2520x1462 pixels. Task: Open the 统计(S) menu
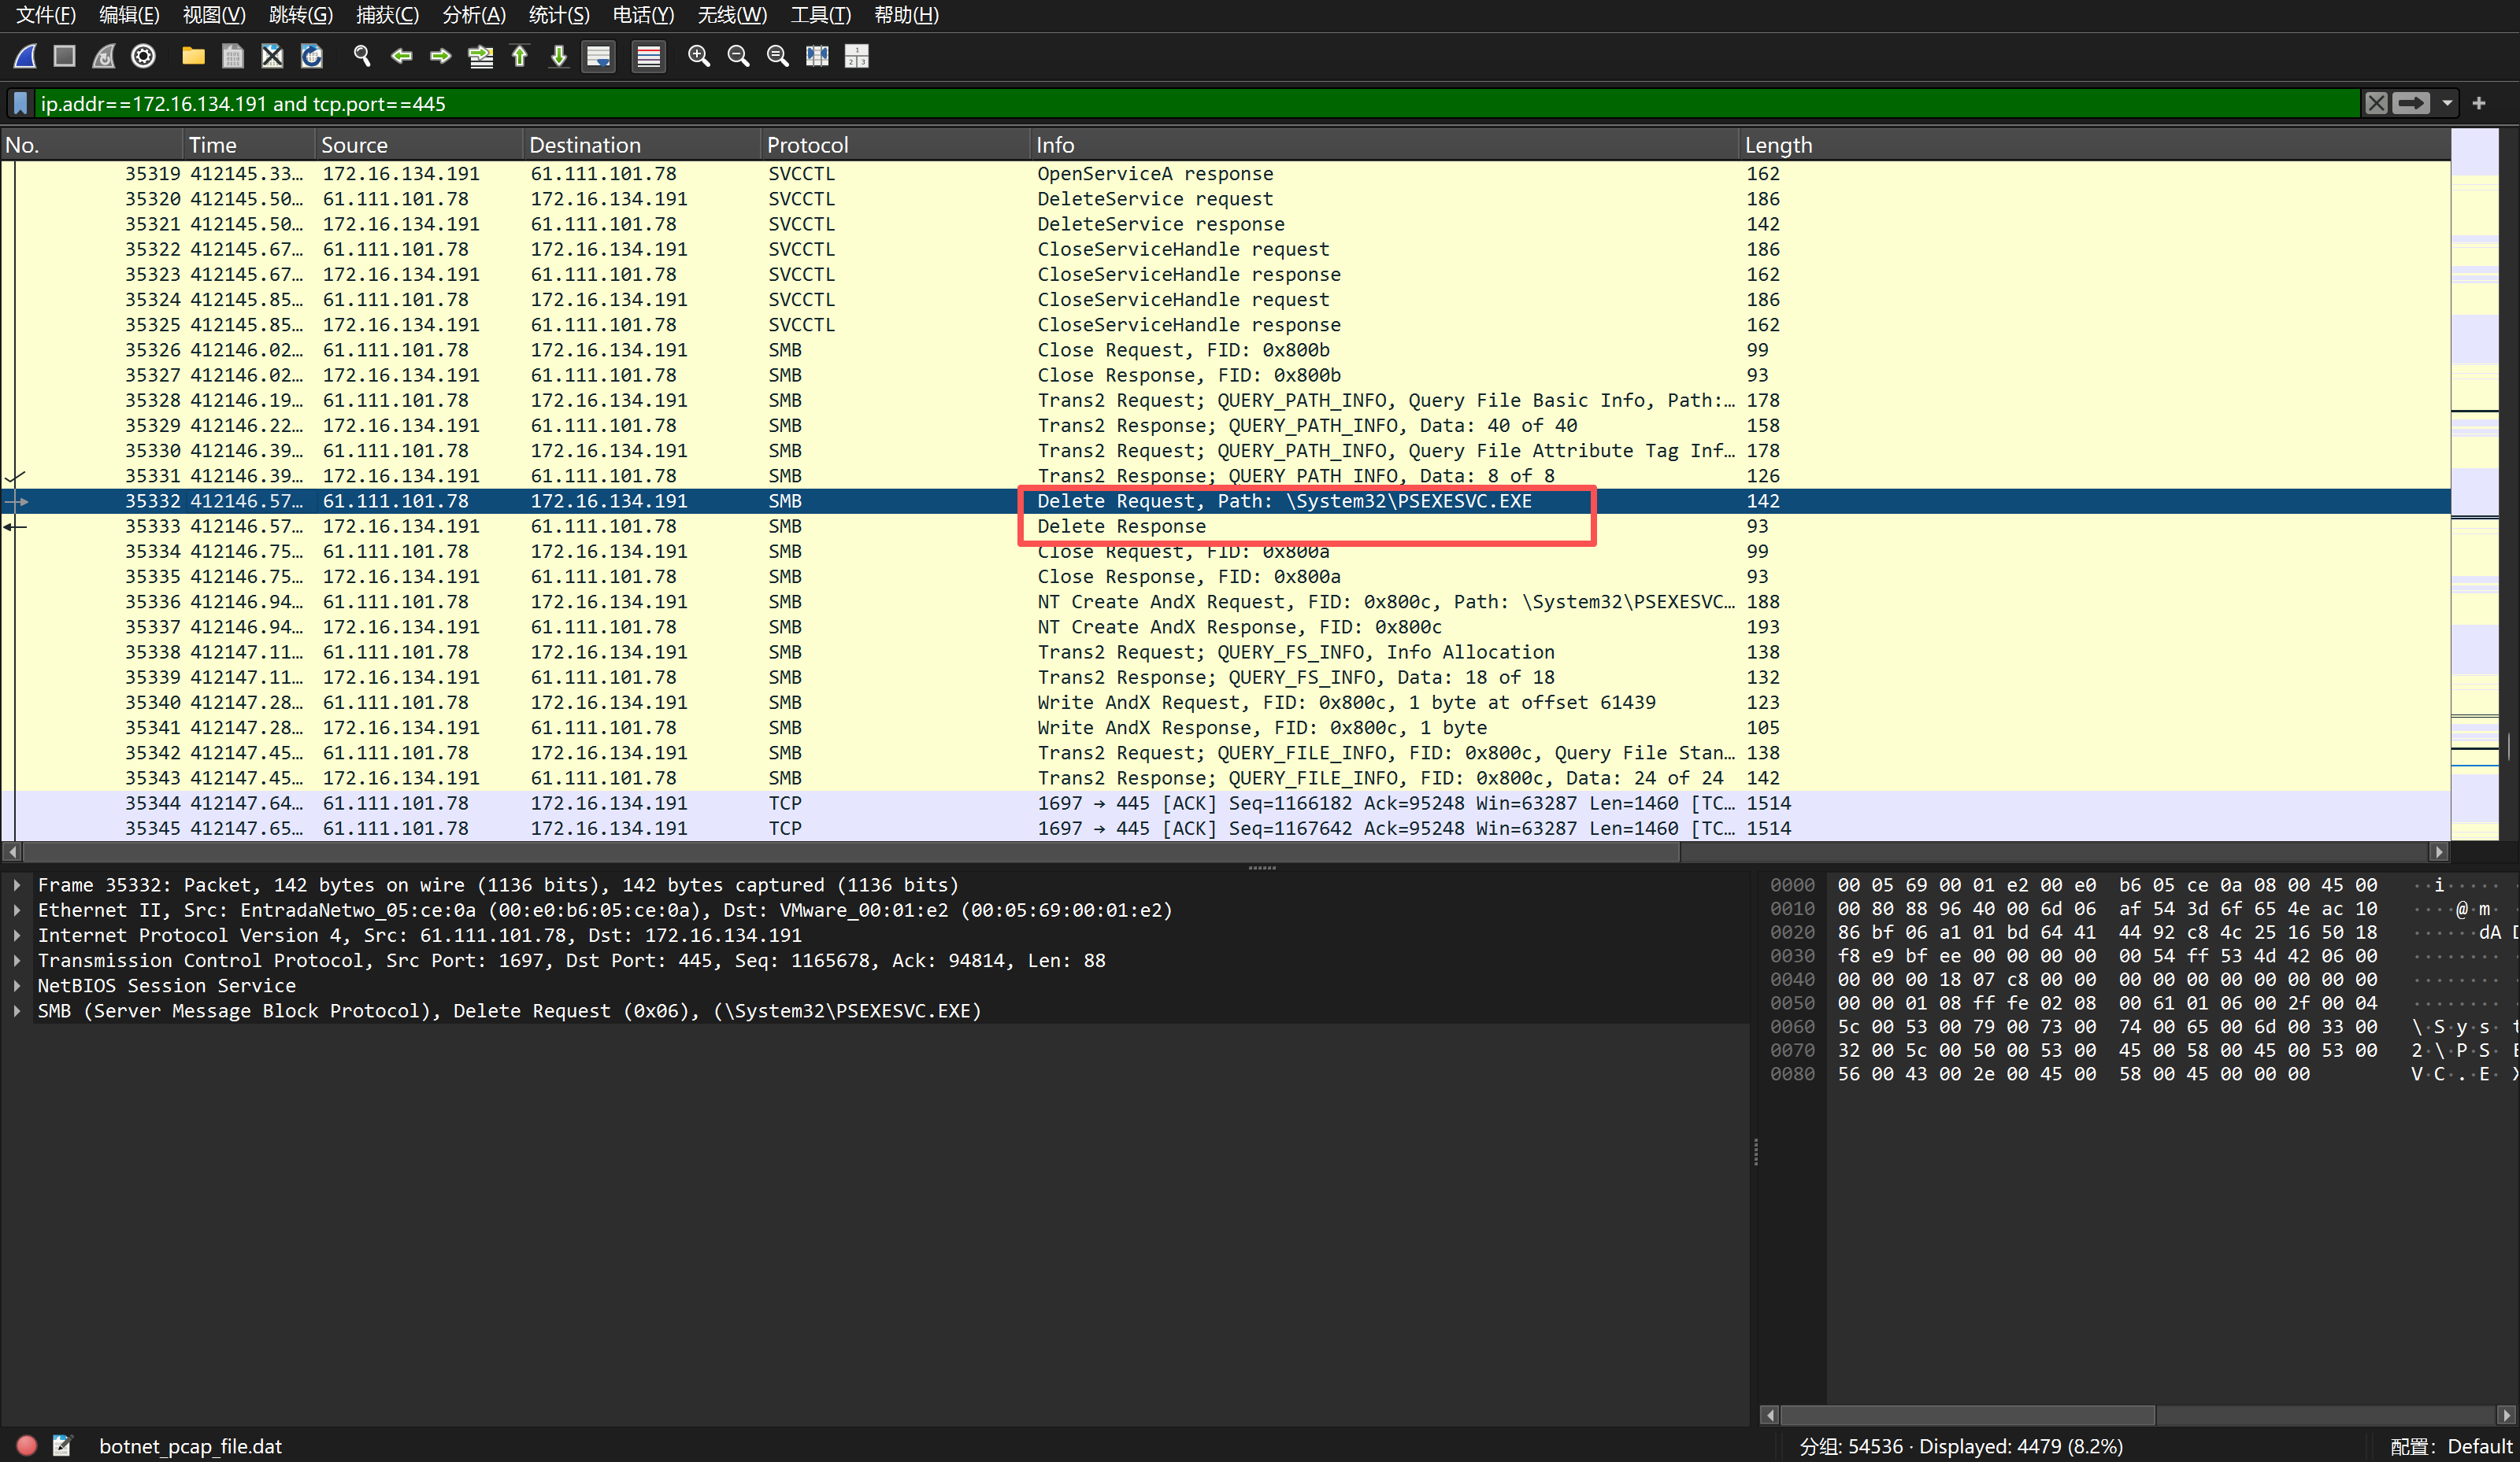559,15
